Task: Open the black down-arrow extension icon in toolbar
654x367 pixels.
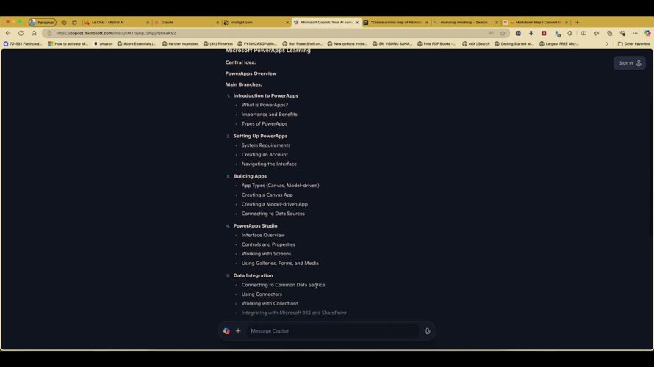Action: 531,33
